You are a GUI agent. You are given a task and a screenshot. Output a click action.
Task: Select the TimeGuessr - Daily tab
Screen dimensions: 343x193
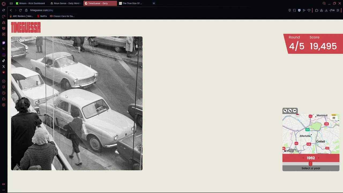[100, 3]
